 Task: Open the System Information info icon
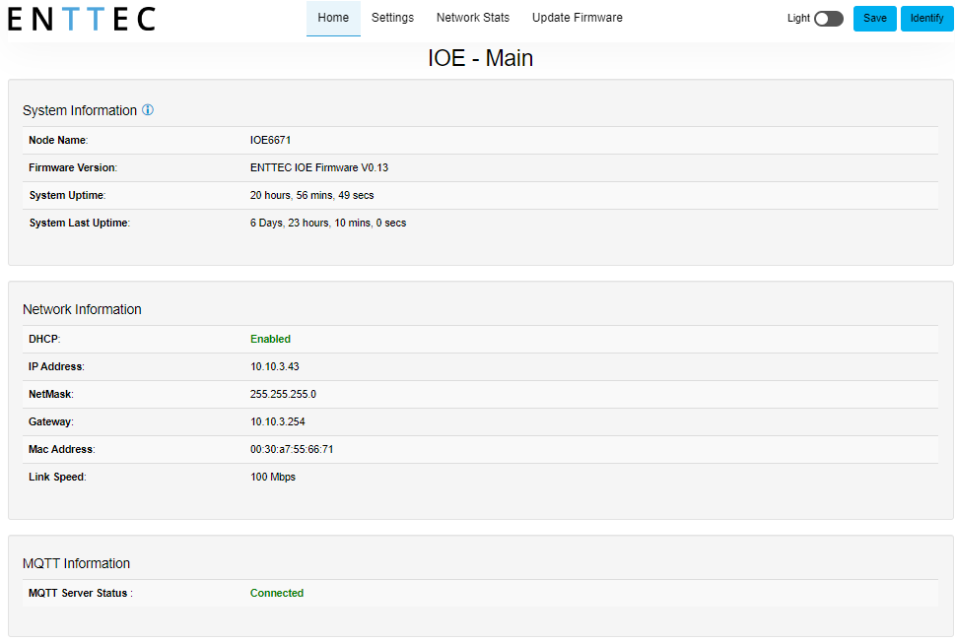tap(148, 110)
